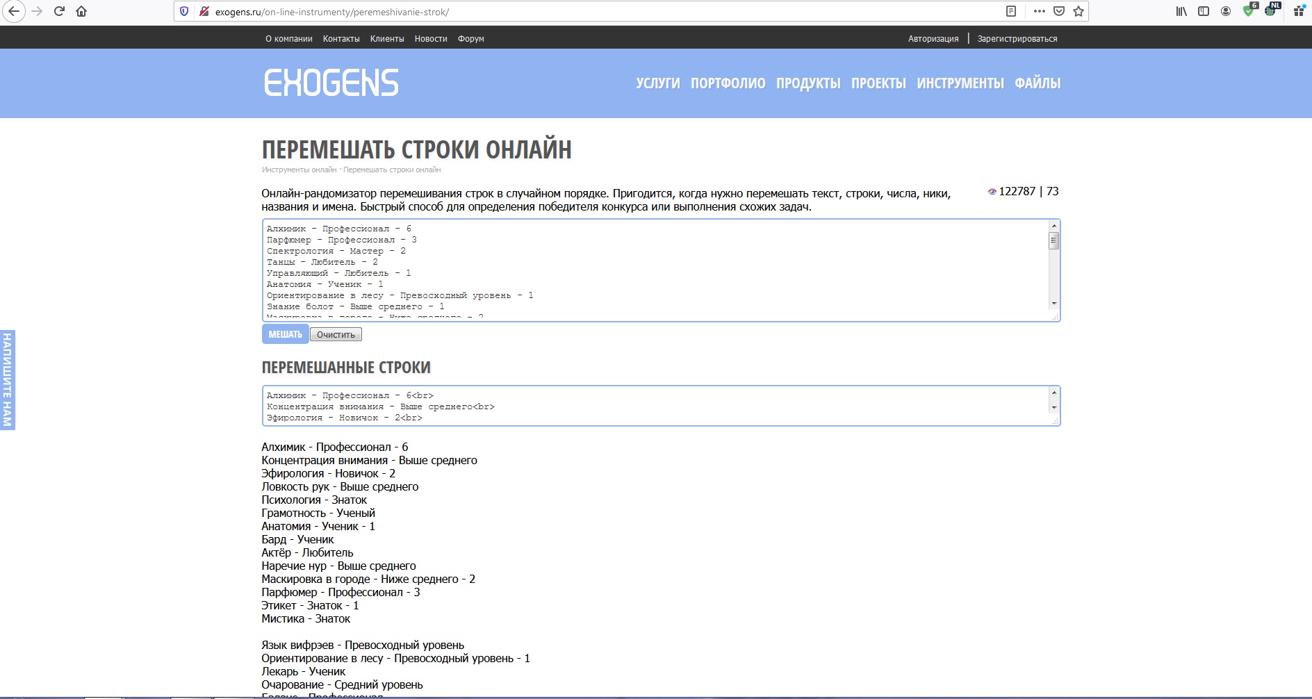Click output textarea scroll down arrow

[1054, 407]
